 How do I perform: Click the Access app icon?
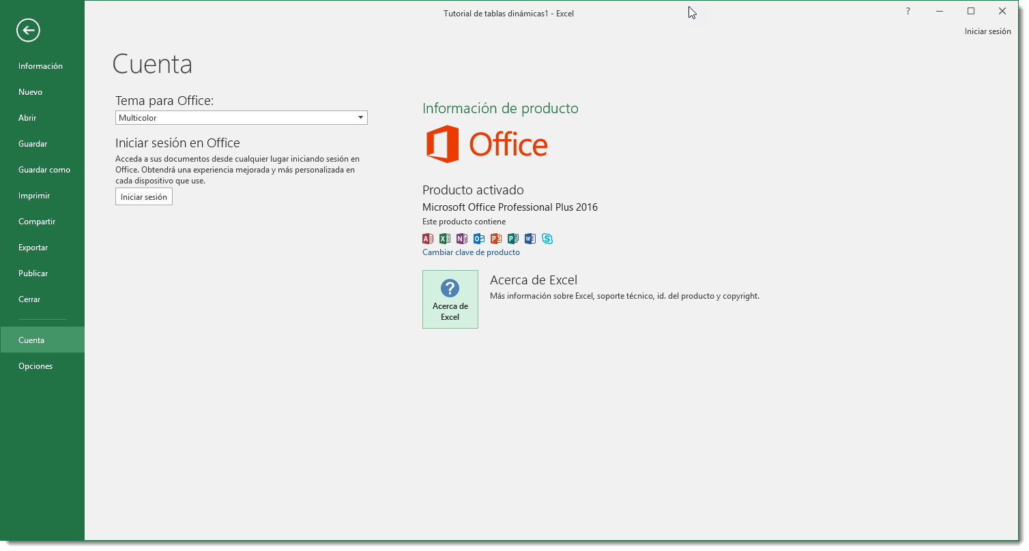click(428, 239)
